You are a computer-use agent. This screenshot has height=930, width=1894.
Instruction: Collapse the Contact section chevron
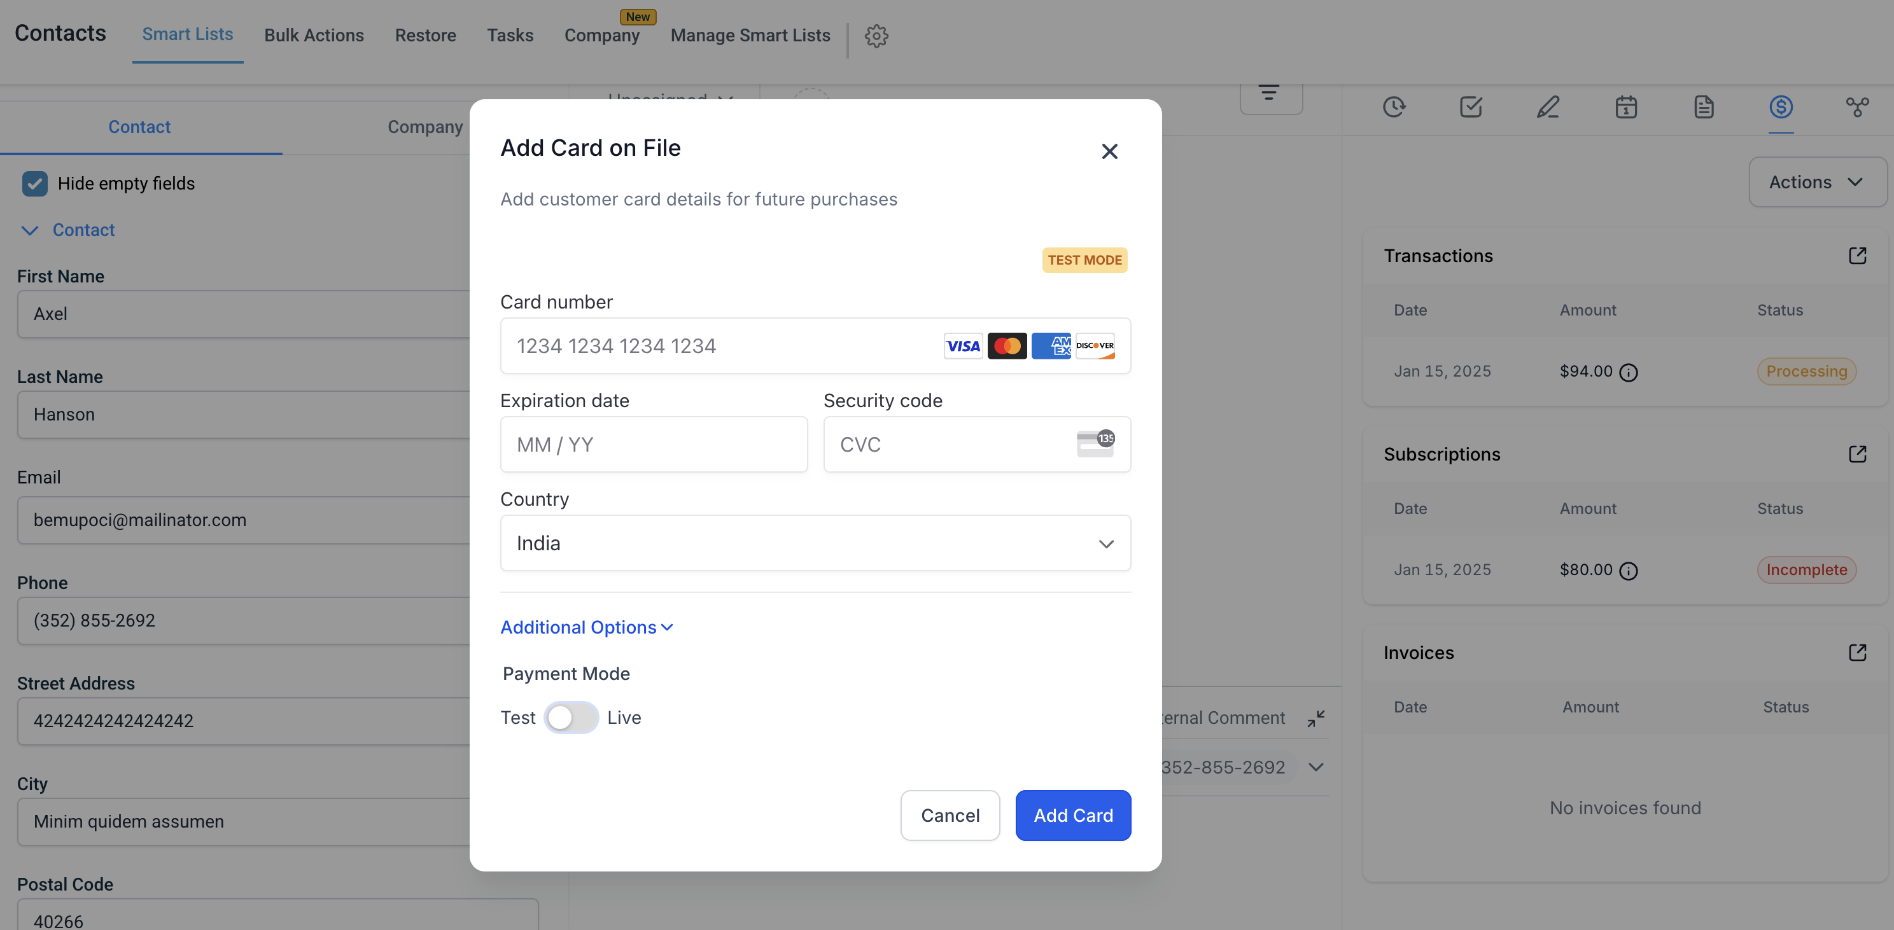pyautogui.click(x=29, y=230)
